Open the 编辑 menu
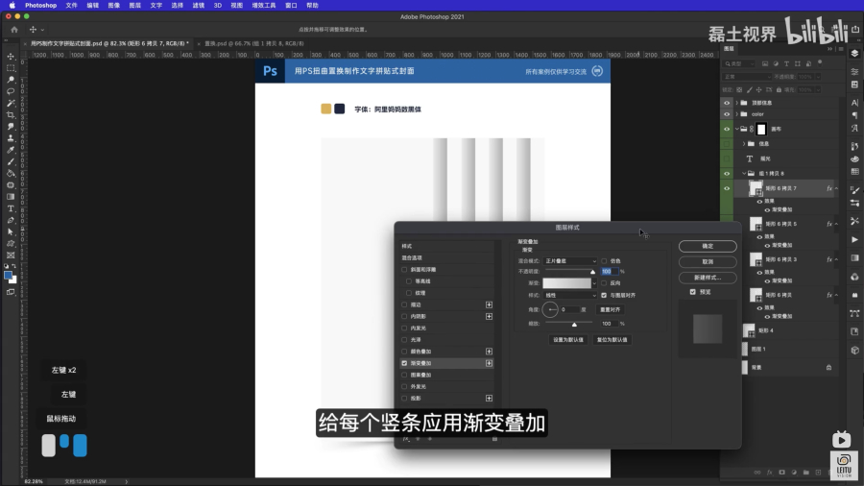This screenshot has height=486, width=864. 92,5
